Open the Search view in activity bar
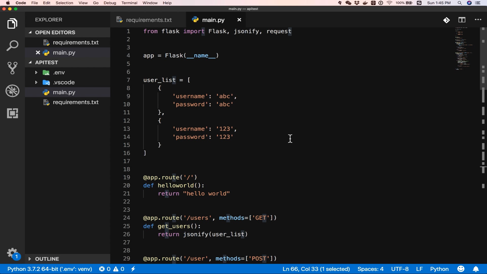This screenshot has width=487, height=274. point(12,46)
